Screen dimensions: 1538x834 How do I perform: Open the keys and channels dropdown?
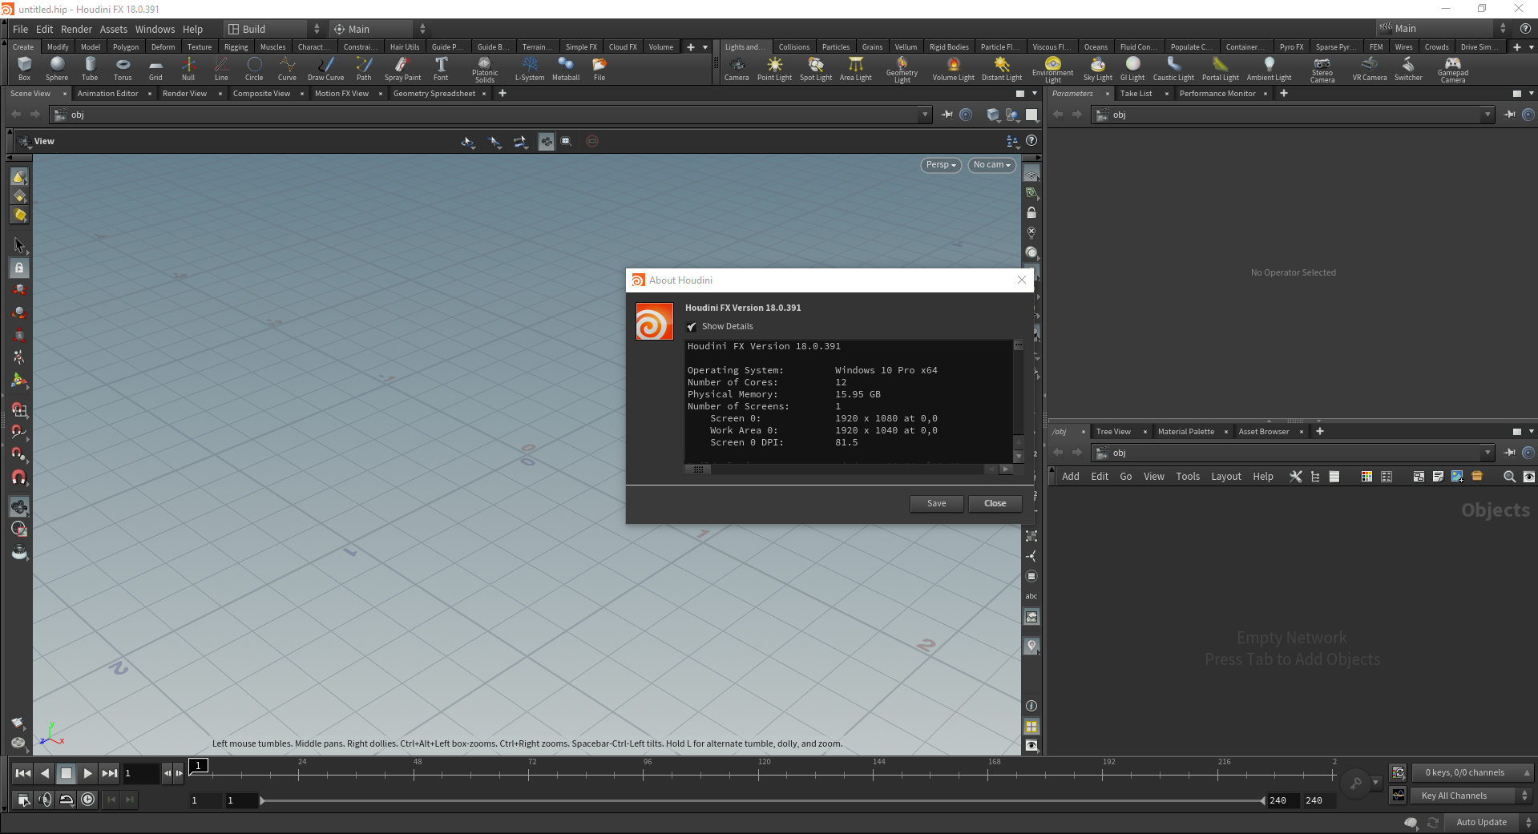click(x=1472, y=772)
